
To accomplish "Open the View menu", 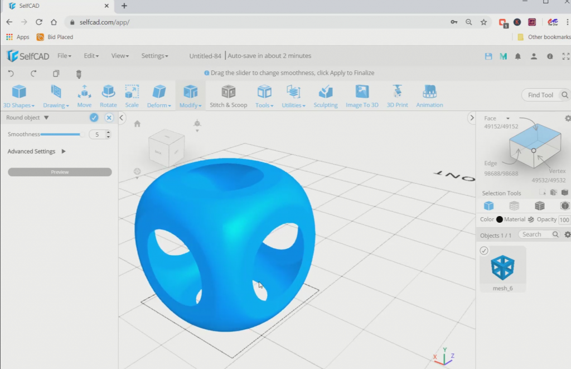I will [120, 56].
